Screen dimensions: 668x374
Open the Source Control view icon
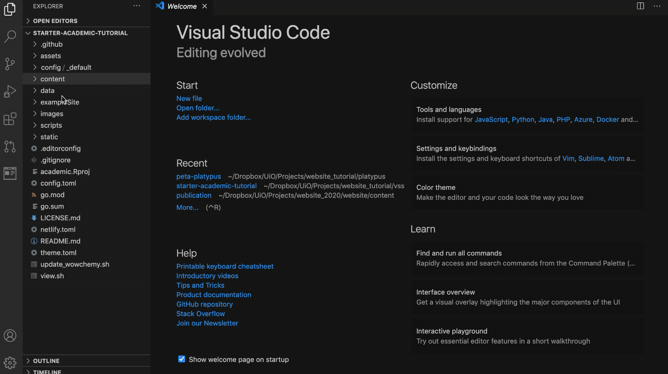click(x=10, y=64)
